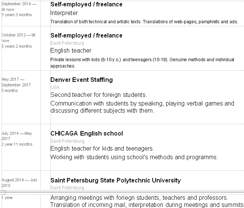The height and width of the screenshot is (208, 244).
Task: Click the "Denver Event Staffing" heading
Action: click(x=81, y=80)
